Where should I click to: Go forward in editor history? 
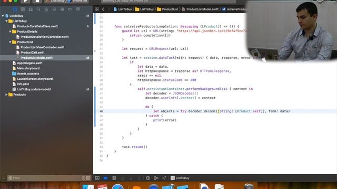(109, 9)
